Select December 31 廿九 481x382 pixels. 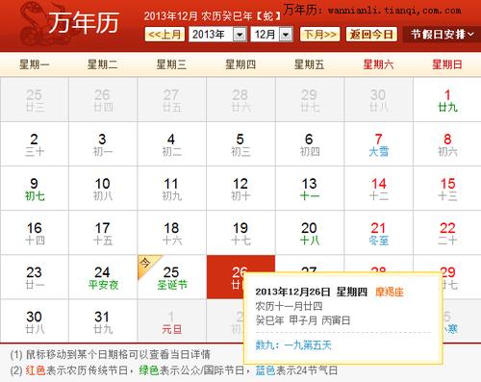(x=103, y=321)
